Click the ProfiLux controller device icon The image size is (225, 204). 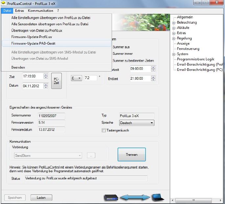(110, 197)
